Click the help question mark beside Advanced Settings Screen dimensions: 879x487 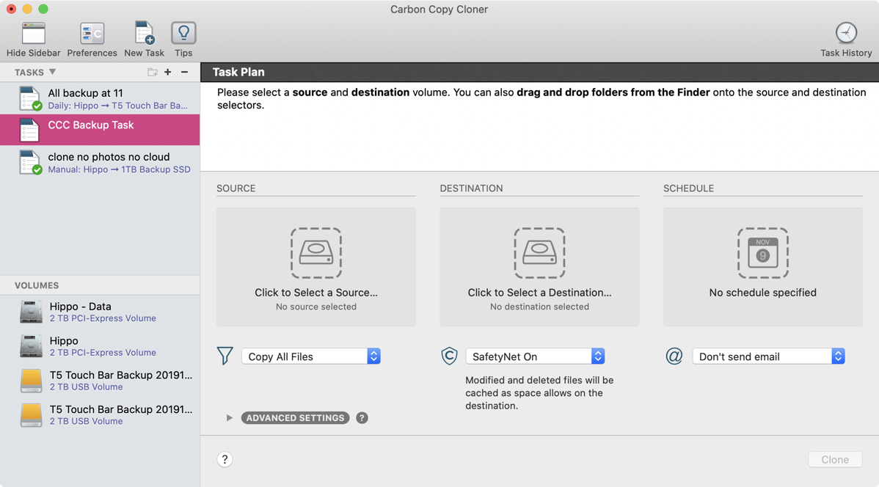pyautogui.click(x=362, y=418)
